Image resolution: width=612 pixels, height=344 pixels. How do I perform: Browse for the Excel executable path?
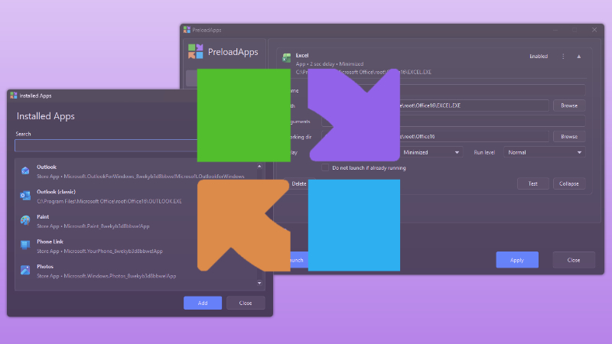click(x=569, y=105)
